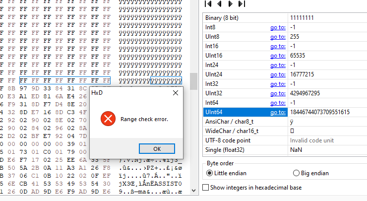367x201 pixels.
Task: Click go to link for UInt64
Action: pyautogui.click(x=278, y=112)
